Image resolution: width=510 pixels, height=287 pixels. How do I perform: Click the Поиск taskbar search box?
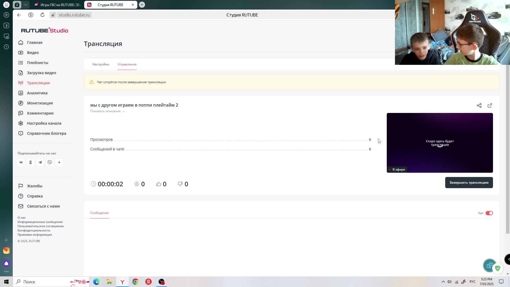[51, 282]
